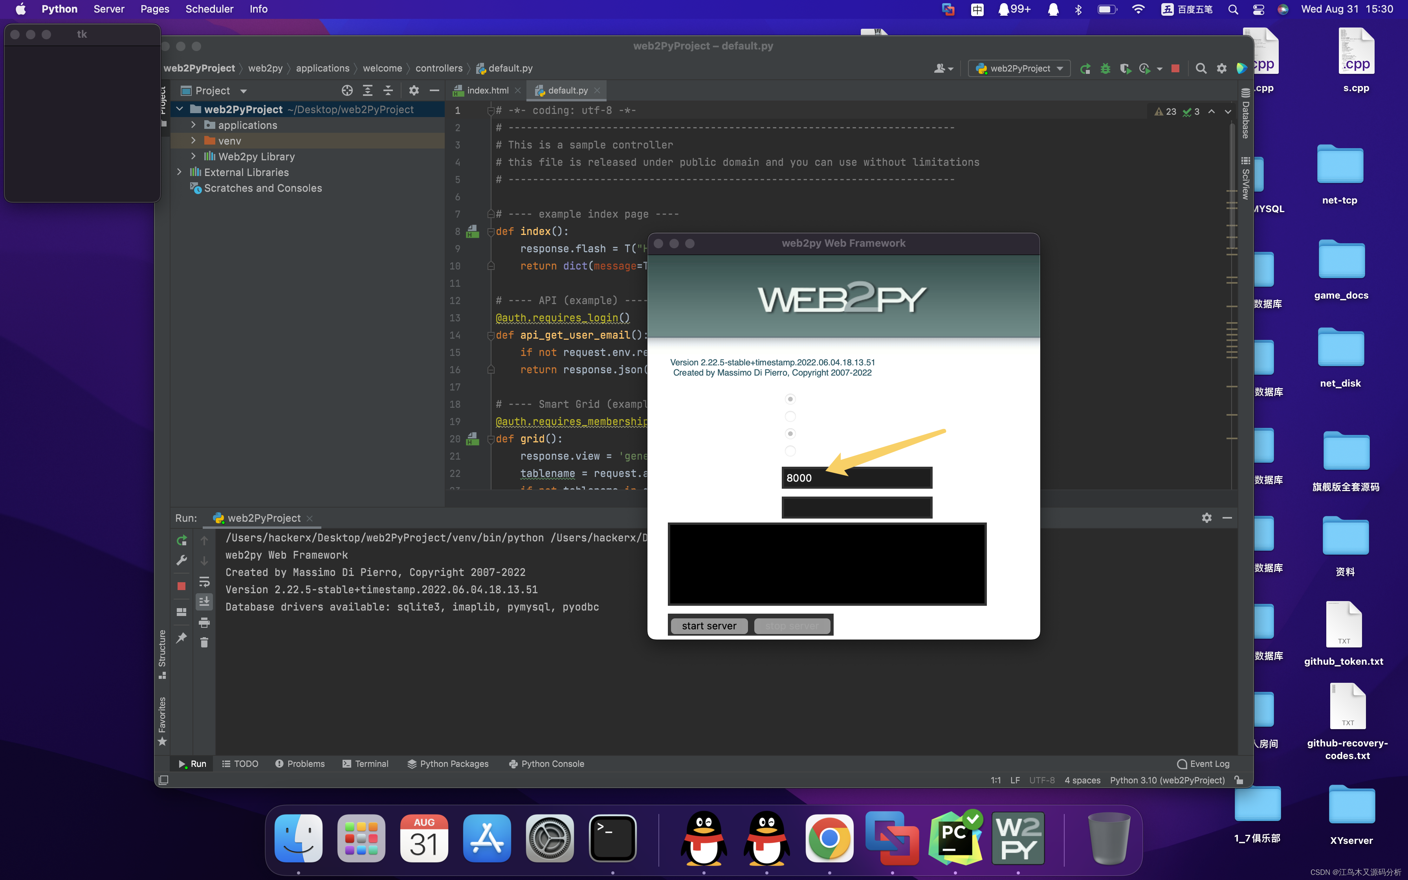Open PyCharm IDE settings gear in toolbar
Viewport: 1408px width, 880px height.
click(1221, 69)
